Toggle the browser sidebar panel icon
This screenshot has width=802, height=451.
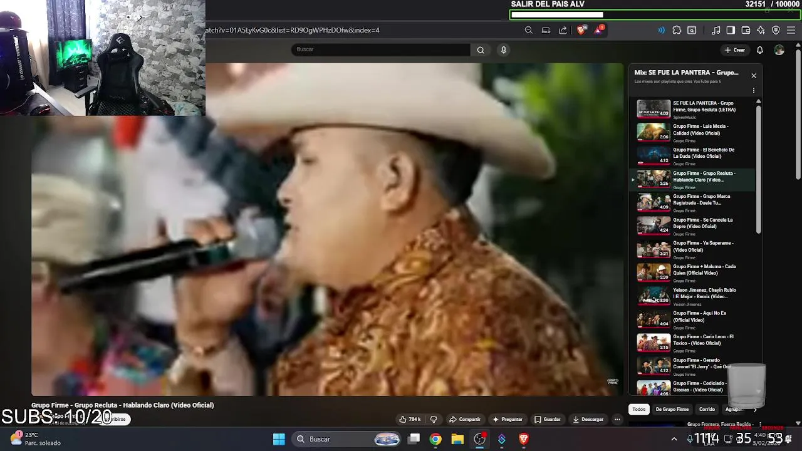tap(731, 30)
